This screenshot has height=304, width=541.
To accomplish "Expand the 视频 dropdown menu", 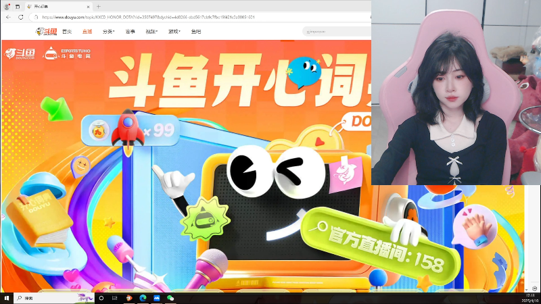I will click(x=151, y=31).
